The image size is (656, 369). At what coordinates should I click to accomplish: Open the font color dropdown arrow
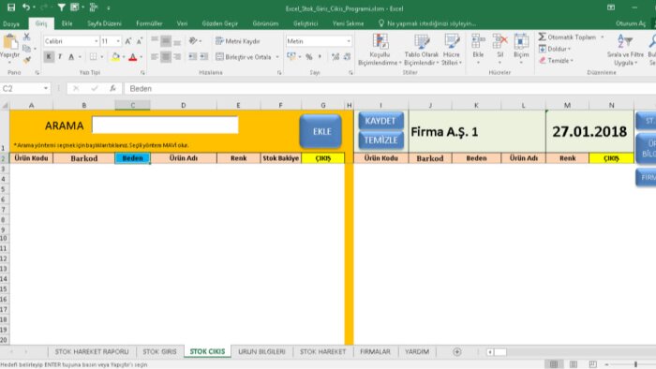point(141,57)
